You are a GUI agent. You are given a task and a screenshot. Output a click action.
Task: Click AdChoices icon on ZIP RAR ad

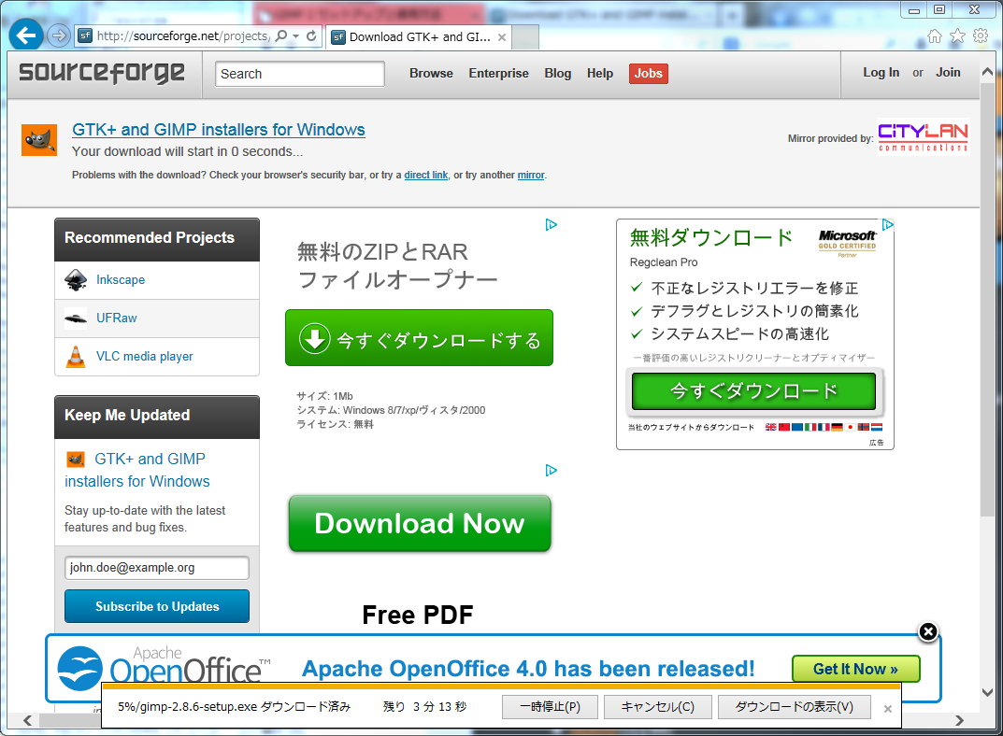coord(551,225)
